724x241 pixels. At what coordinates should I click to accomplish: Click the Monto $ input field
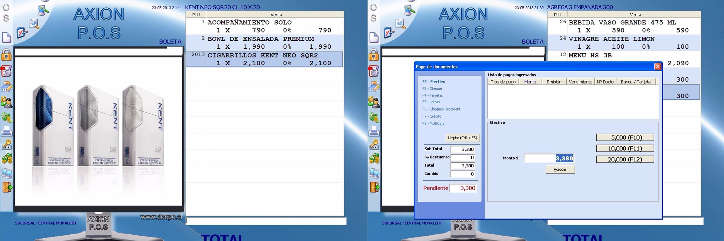coord(549,158)
